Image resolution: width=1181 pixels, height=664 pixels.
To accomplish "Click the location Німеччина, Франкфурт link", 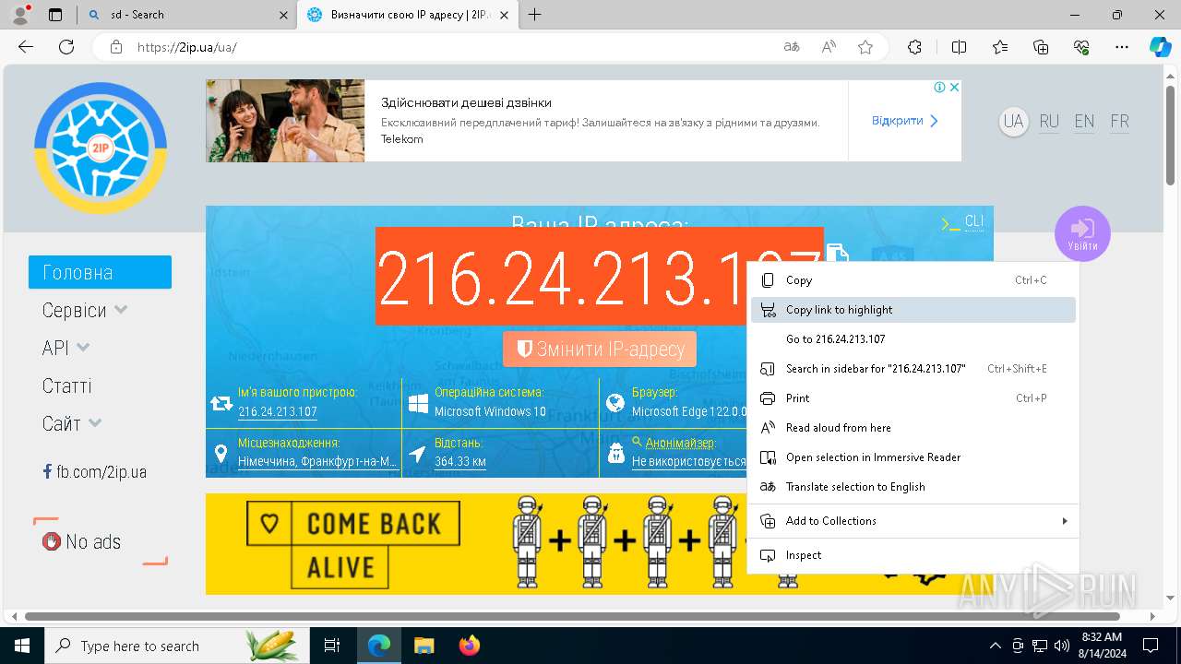I will click(x=317, y=461).
